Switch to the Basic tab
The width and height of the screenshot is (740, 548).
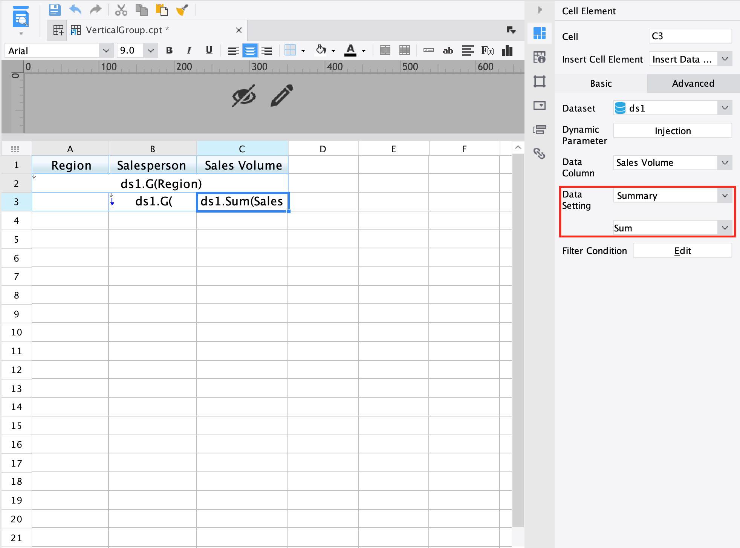pyautogui.click(x=600, y=83)
